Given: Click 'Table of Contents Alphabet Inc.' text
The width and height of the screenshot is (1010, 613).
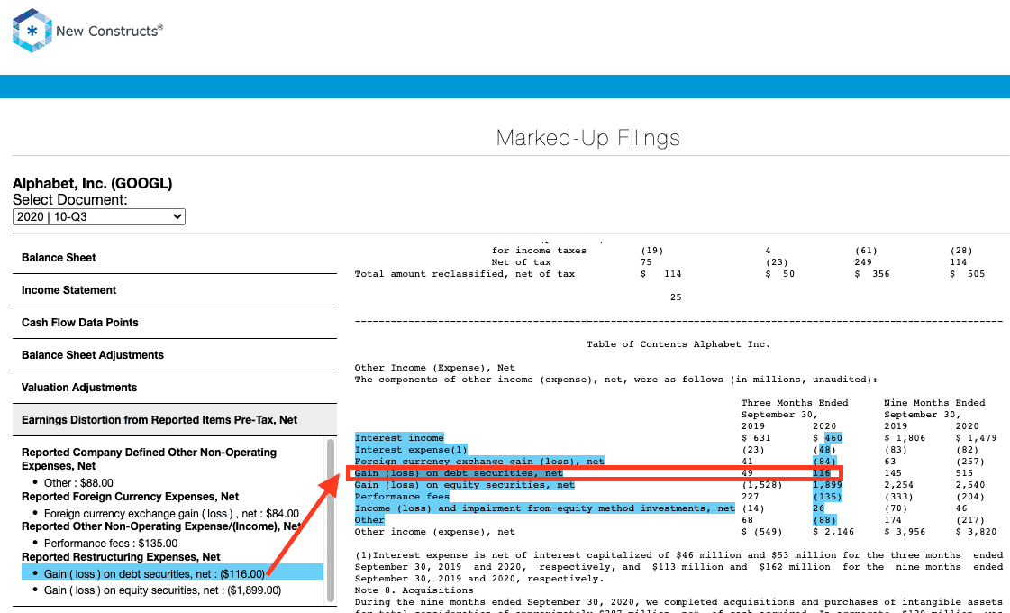Looking at the screenshot, I should [678, 344].
